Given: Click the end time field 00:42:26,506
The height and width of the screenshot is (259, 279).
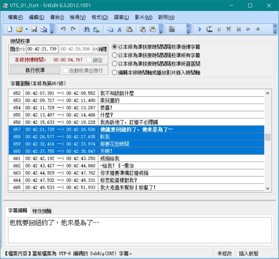Looking at the screenshot, I should [x=76, y=49].
